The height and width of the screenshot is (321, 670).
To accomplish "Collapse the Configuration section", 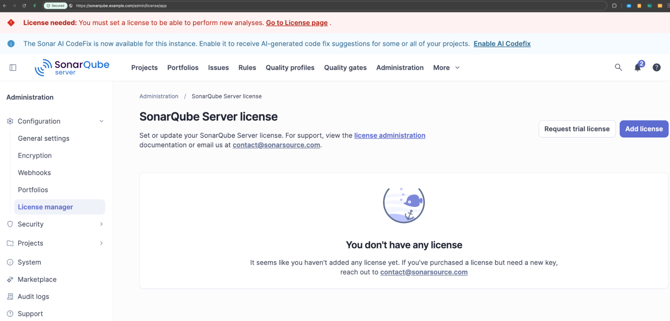I will pos(101,121).
